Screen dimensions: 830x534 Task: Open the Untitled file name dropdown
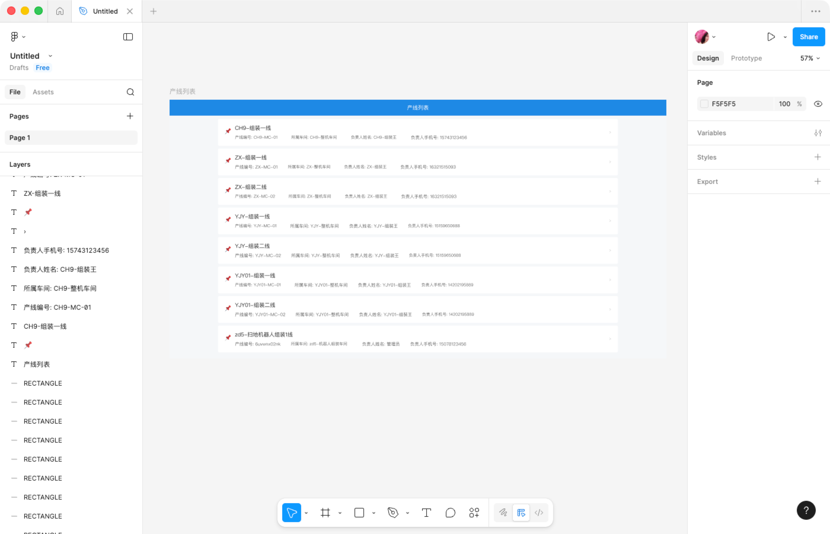(x=50, y=56)
